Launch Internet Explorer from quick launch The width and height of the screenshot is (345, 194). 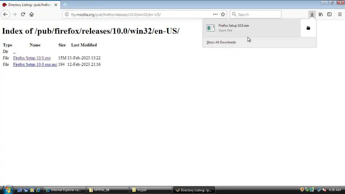pyautogui.click(x=38, y=190)
